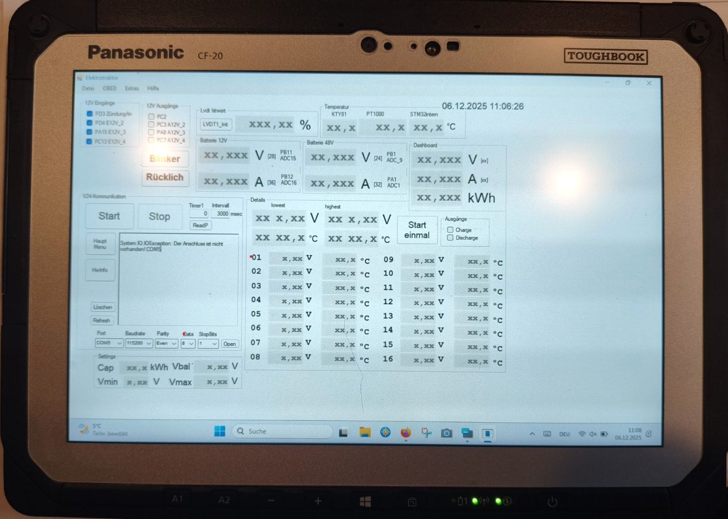Show hidden system tray icons
Viewport: 728px width, 519px height.
point(532,434)
